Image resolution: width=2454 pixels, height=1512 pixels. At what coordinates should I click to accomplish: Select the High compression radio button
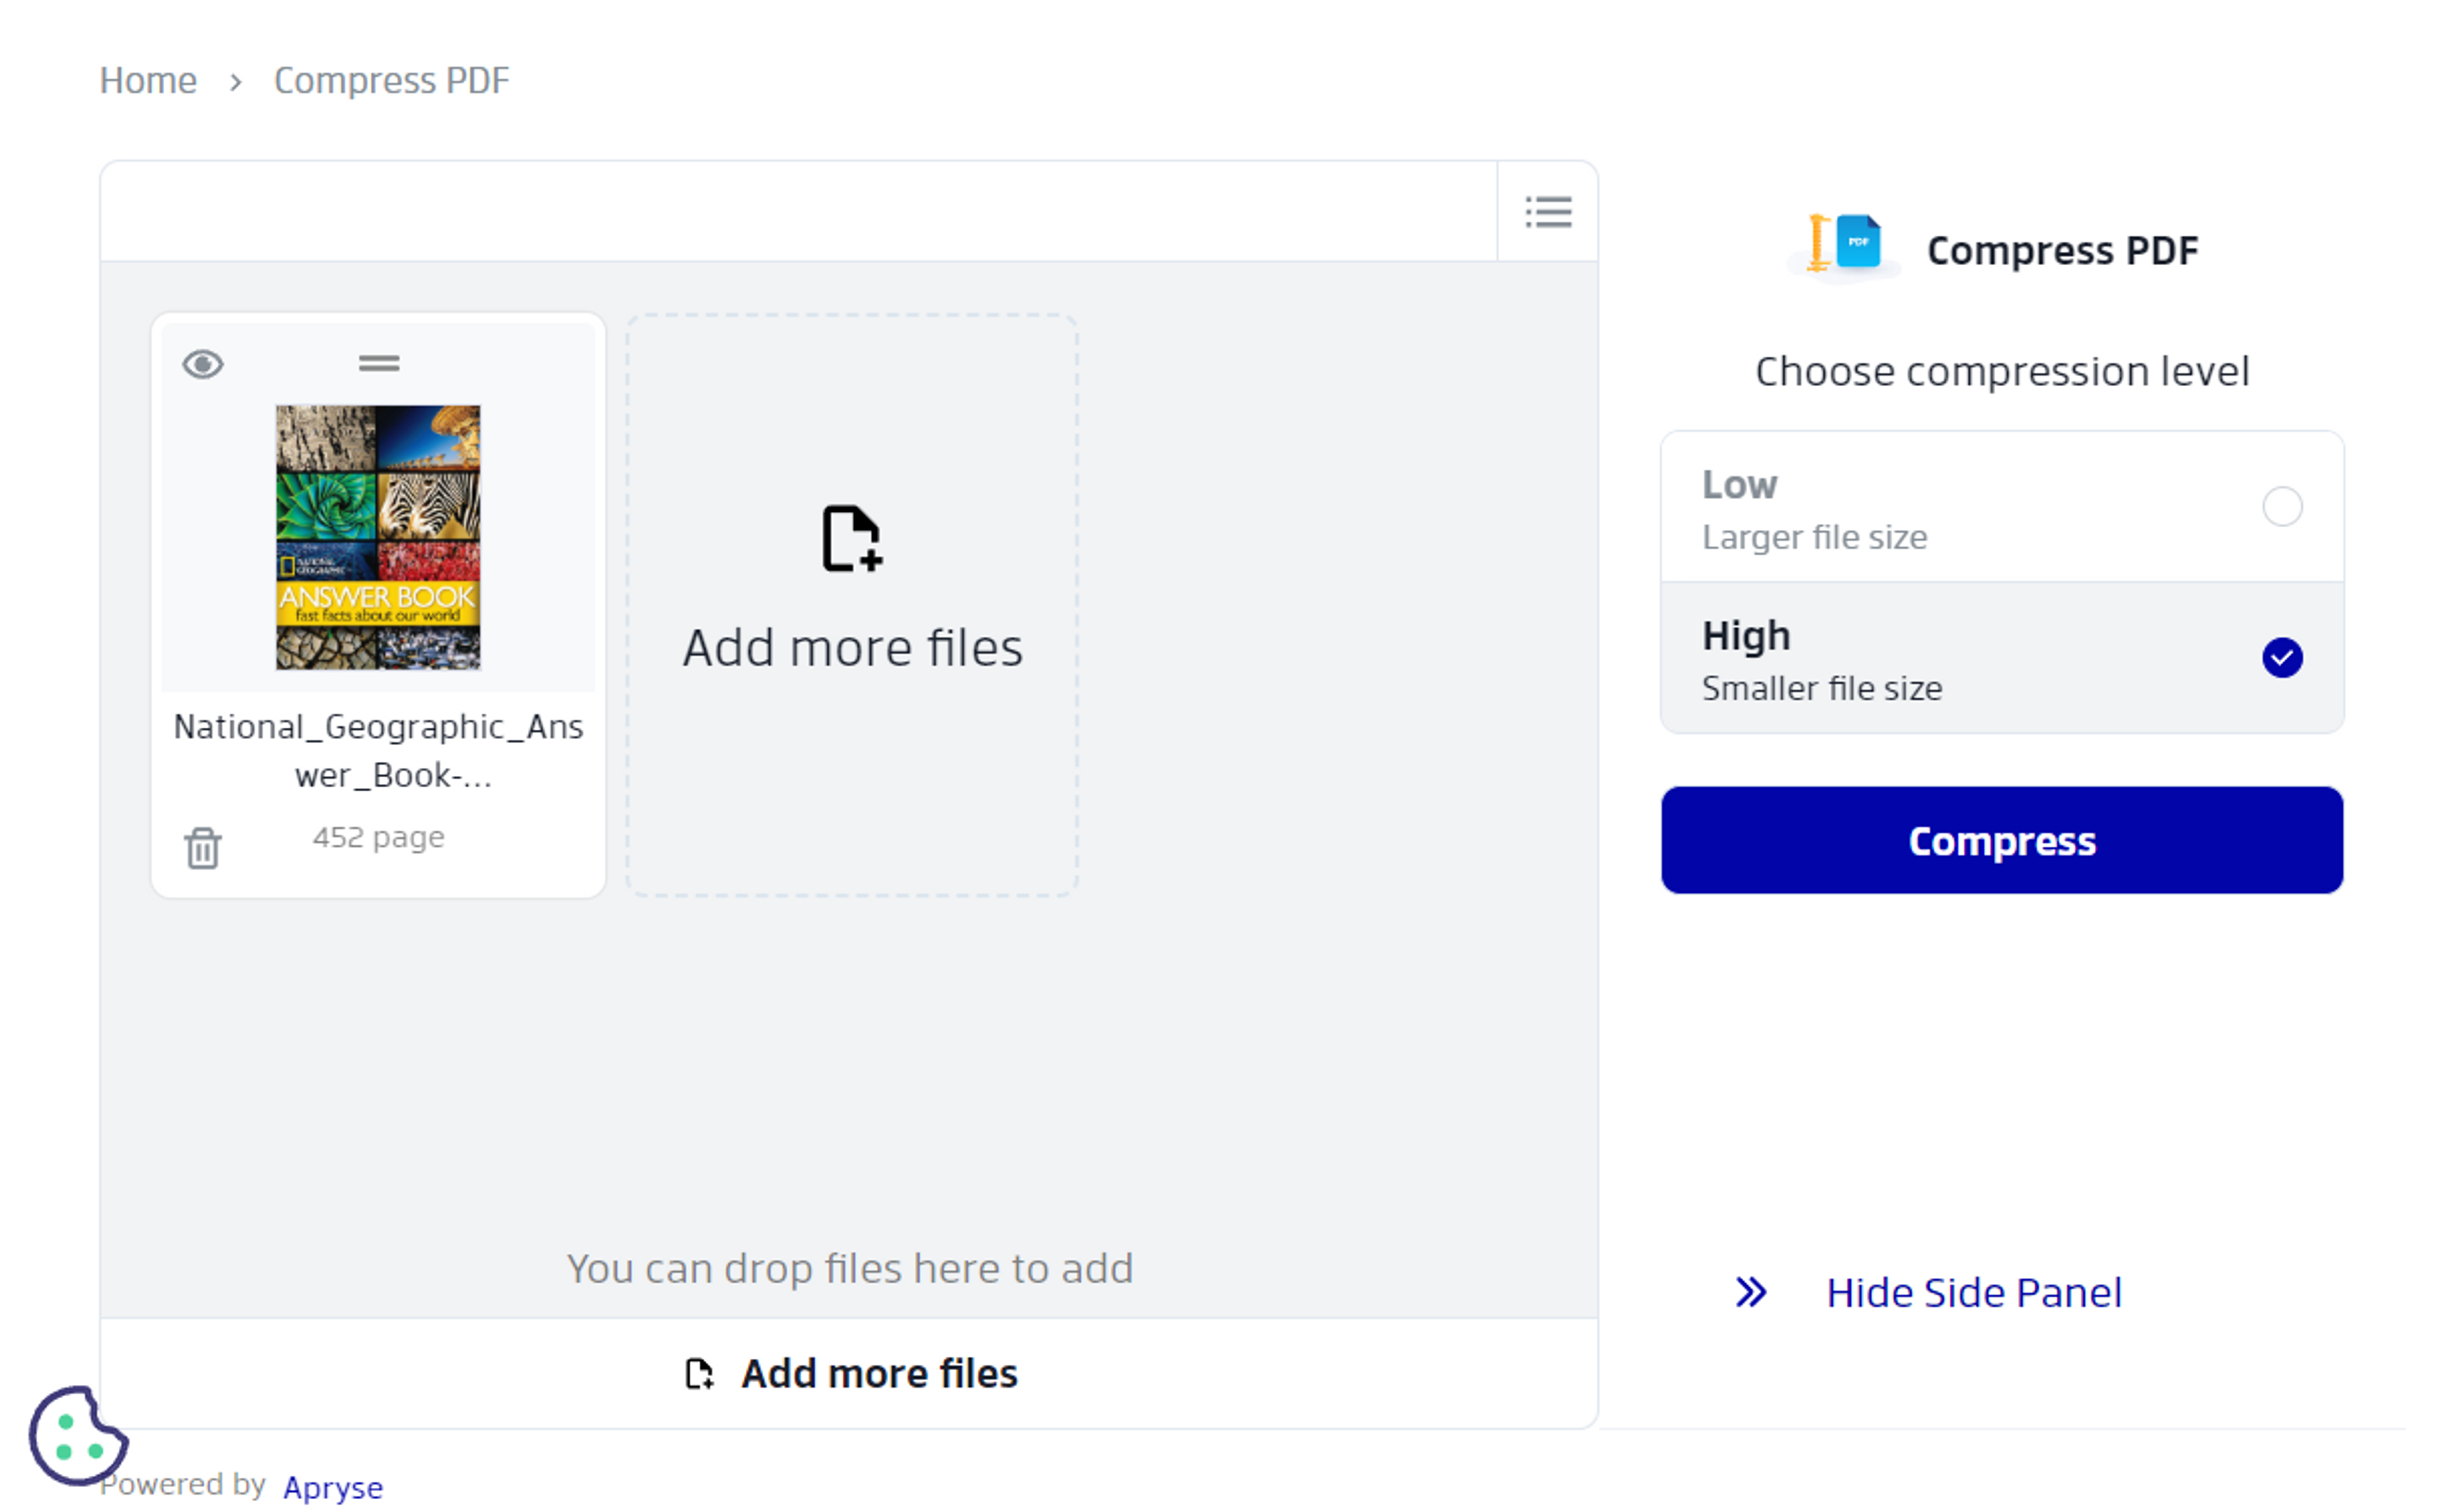tap(2282, 658)
